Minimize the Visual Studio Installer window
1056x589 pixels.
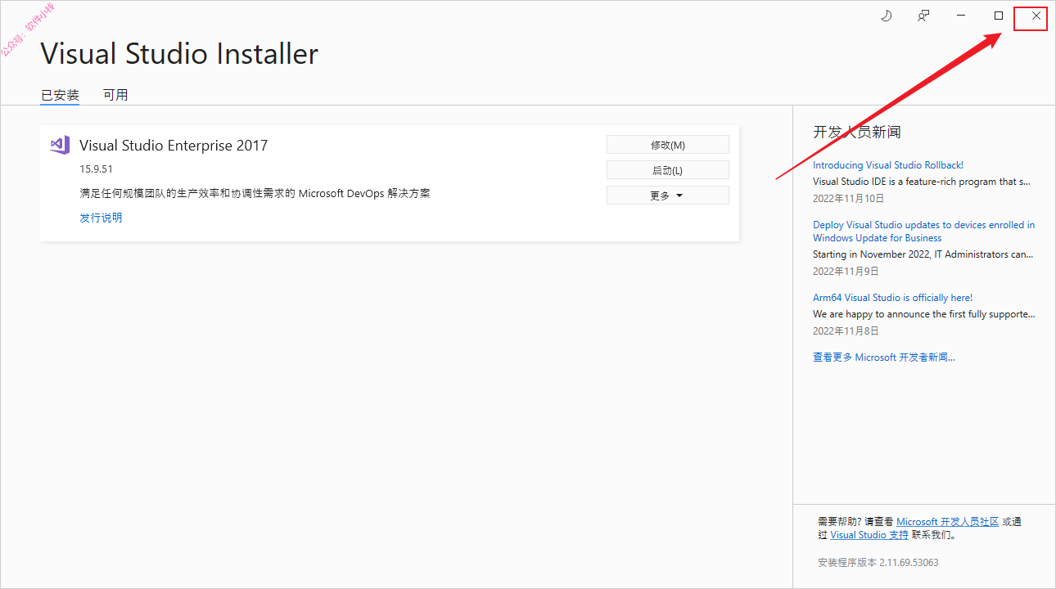click(x=961, y=16)
